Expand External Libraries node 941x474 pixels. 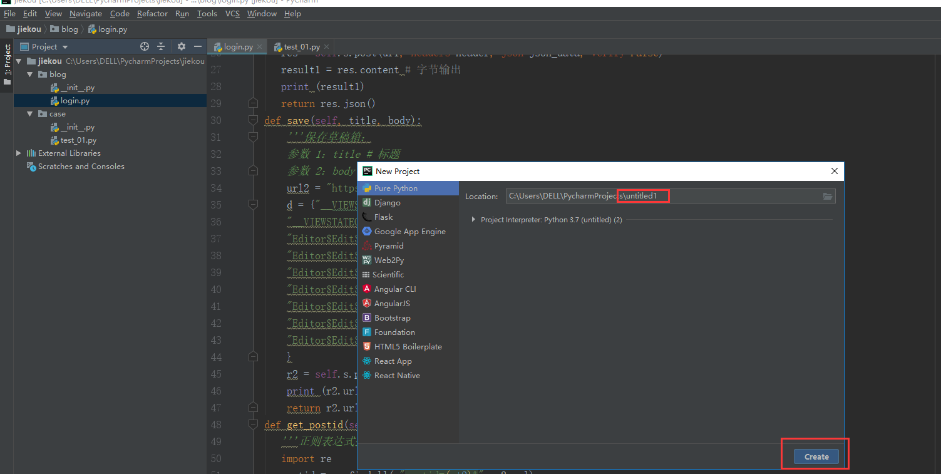tap(18, 153)
